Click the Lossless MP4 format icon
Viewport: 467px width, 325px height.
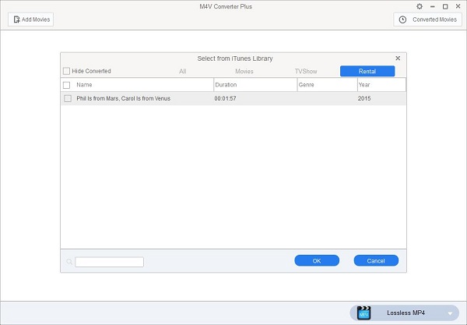[x=363, y=313]
